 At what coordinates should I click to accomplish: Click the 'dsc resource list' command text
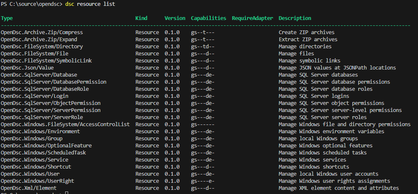coord(90,4)
